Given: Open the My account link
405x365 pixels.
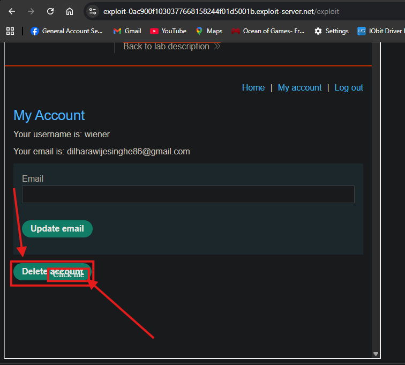Looking at the screenshot, I should click(299, 87).
